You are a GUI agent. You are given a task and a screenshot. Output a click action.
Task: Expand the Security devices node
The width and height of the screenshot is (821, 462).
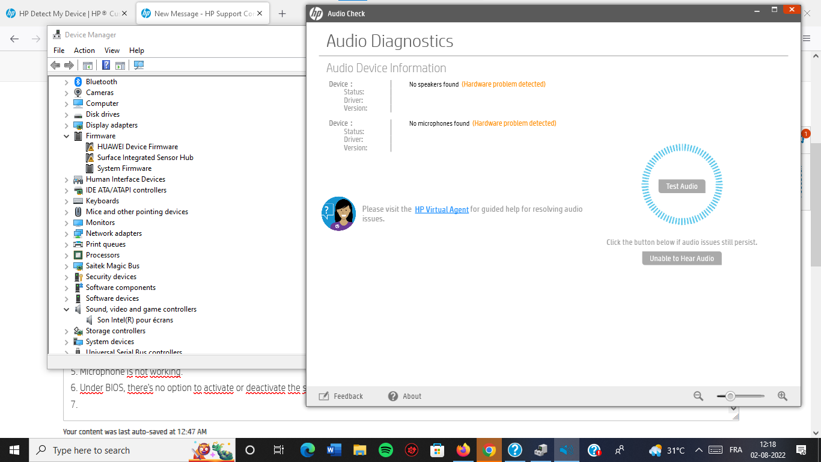click(x=67, y=277)
